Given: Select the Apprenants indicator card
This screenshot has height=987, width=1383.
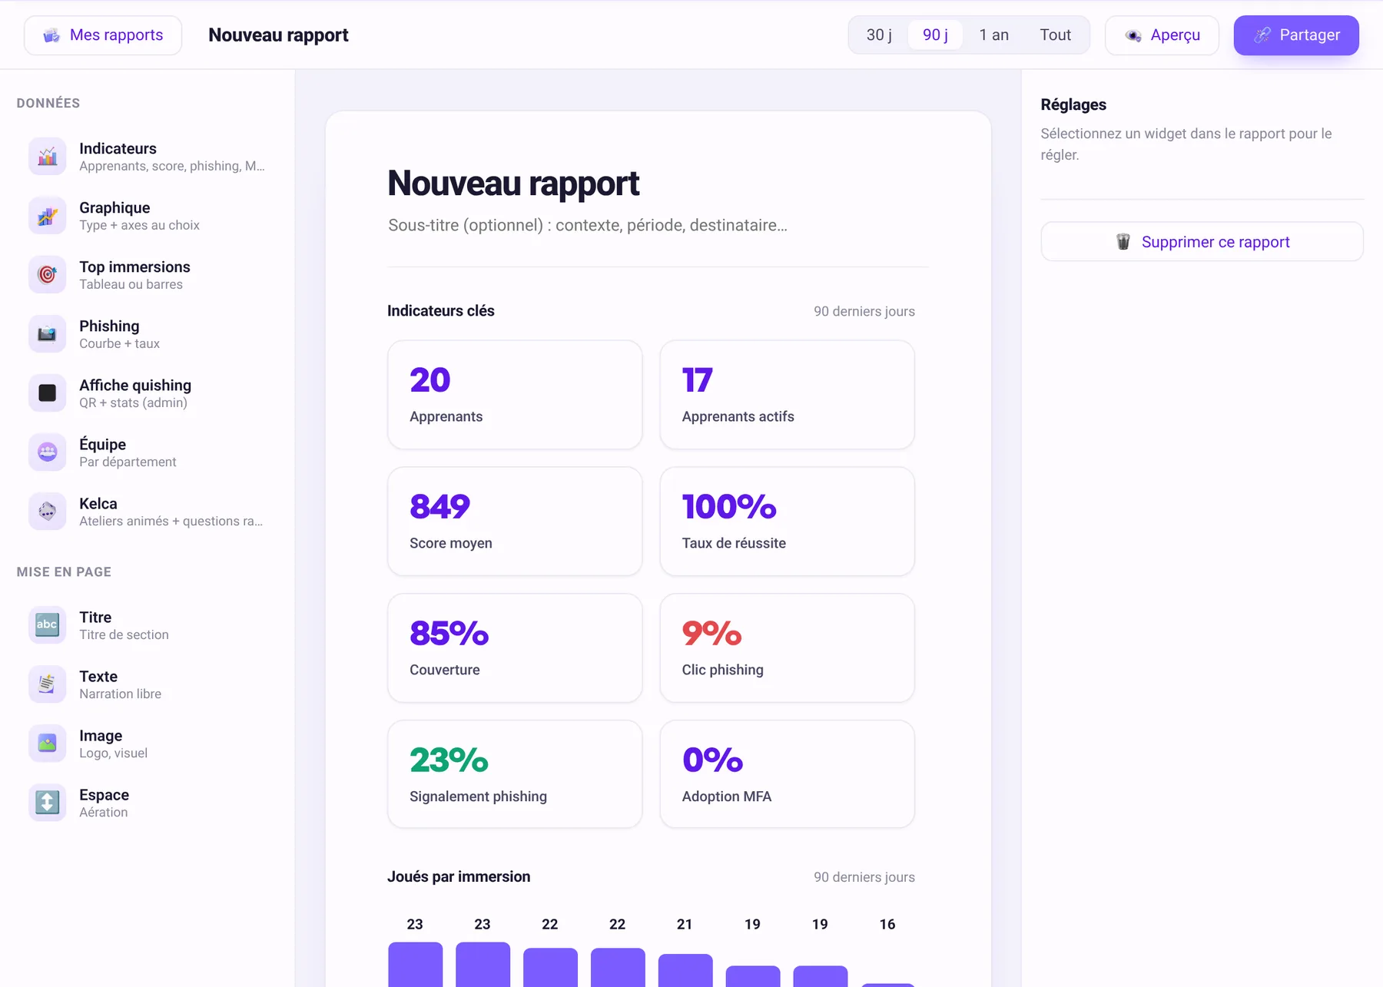Looking at the screenshot, I should (515, 395).
